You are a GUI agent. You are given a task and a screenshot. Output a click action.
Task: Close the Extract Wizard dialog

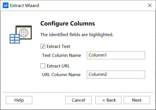(x=150, y=5)
